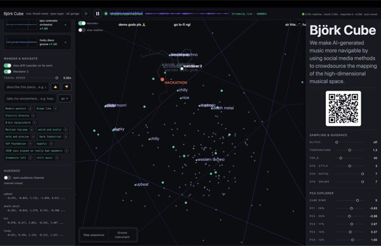381x246 pixels.
Task: Give a thumbs down to this place
Action: coord(67,87)
